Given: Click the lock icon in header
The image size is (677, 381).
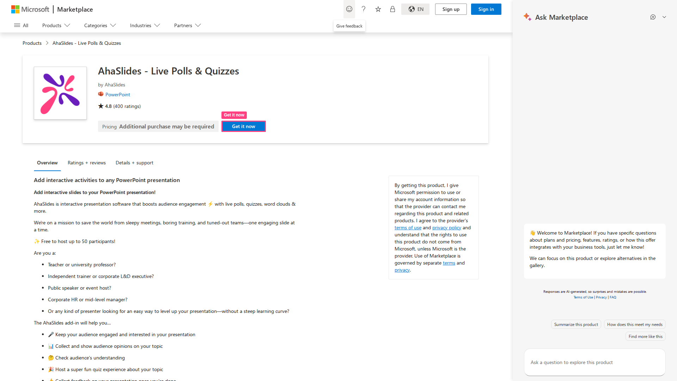Looking at the screenshot, I should tap(392, 9).
